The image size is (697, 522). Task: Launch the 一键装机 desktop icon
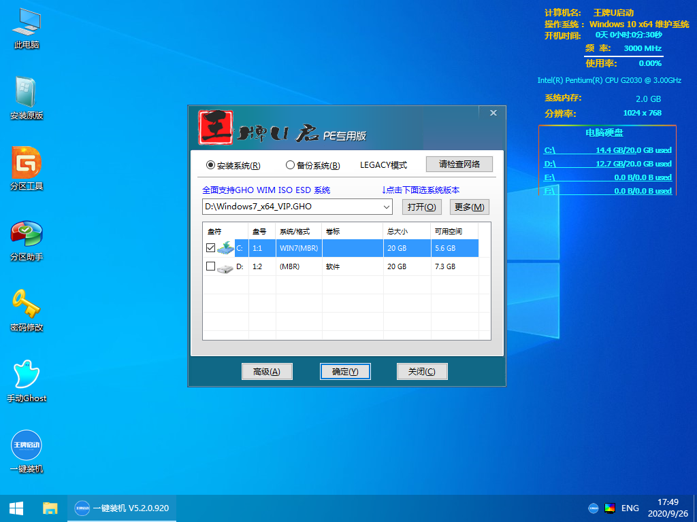[x=27, y=451]
